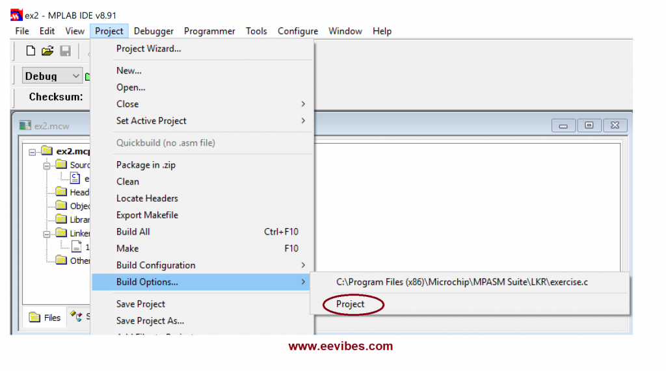This screenshot has height=371, width=666.
Task: Minimize the ex2.mcw workspace window
Action: click(563, 125)
